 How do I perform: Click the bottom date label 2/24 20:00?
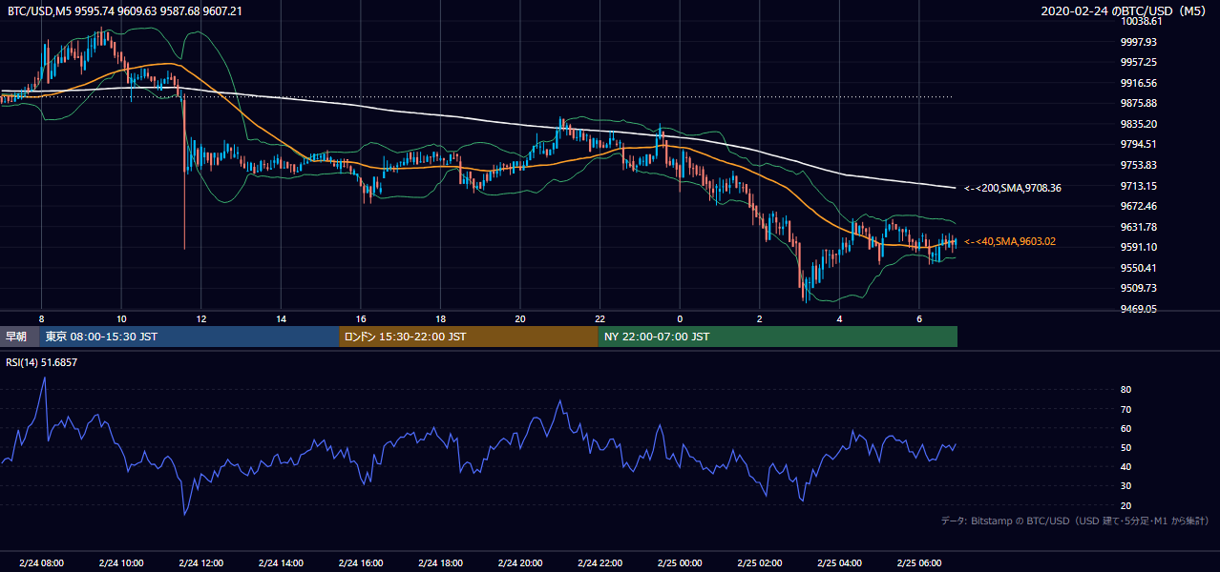[x=520, y=563]
